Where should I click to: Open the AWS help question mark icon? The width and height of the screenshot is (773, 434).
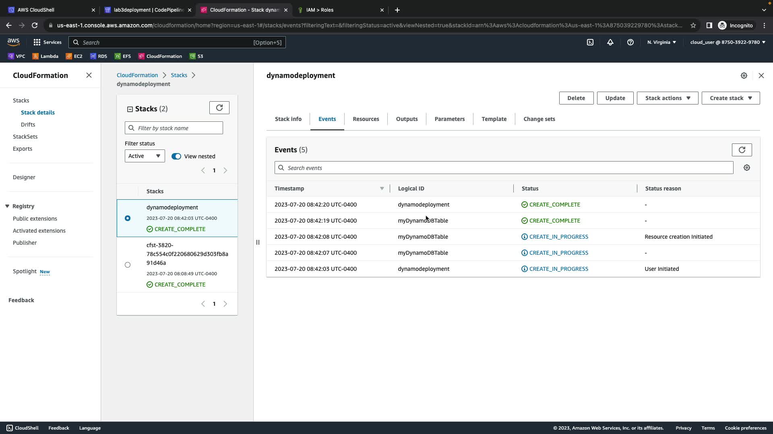point(630,42)
